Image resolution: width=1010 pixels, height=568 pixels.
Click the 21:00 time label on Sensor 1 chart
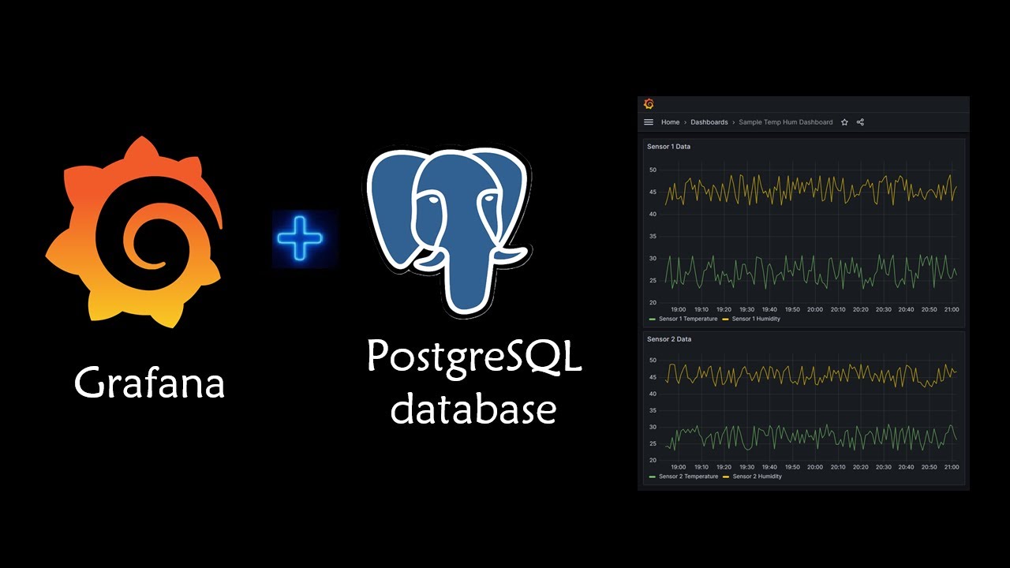point(952,309)
